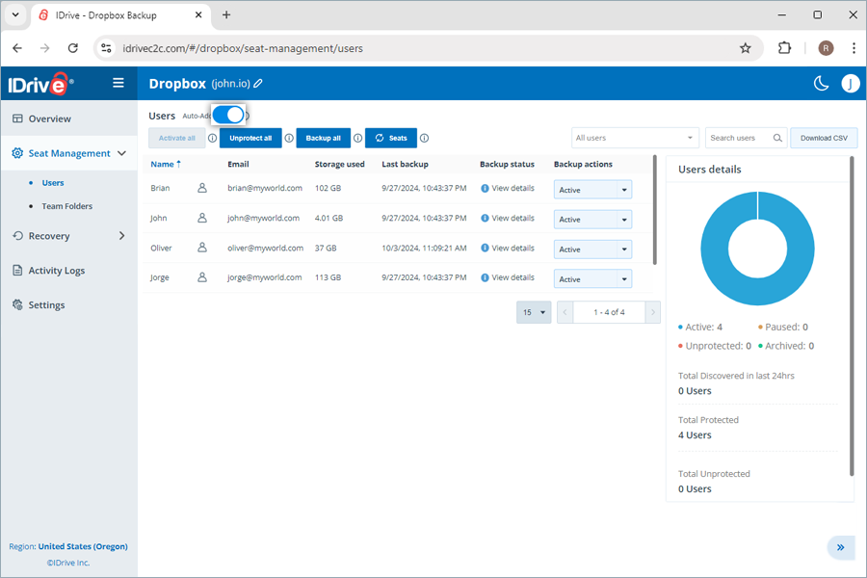Click the browser address bar URL
The height and width of the screenshot is (578, 867).
click(x=243, y=48)
